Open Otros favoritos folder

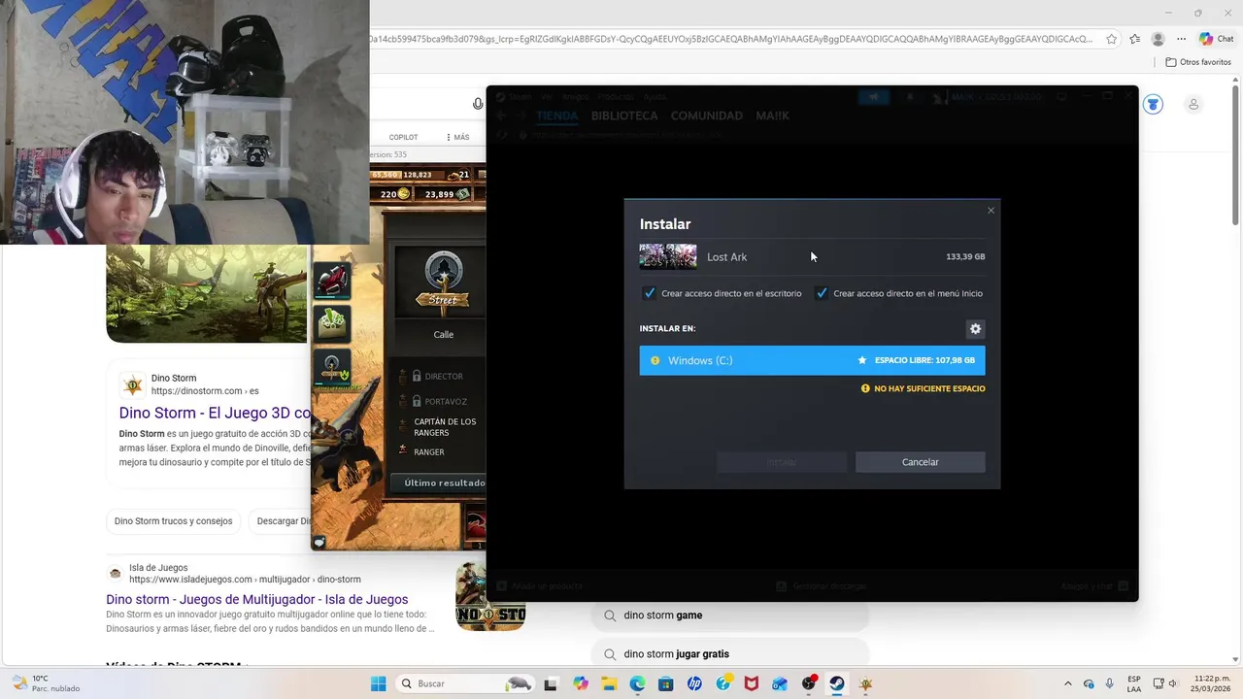point(1198,62)
